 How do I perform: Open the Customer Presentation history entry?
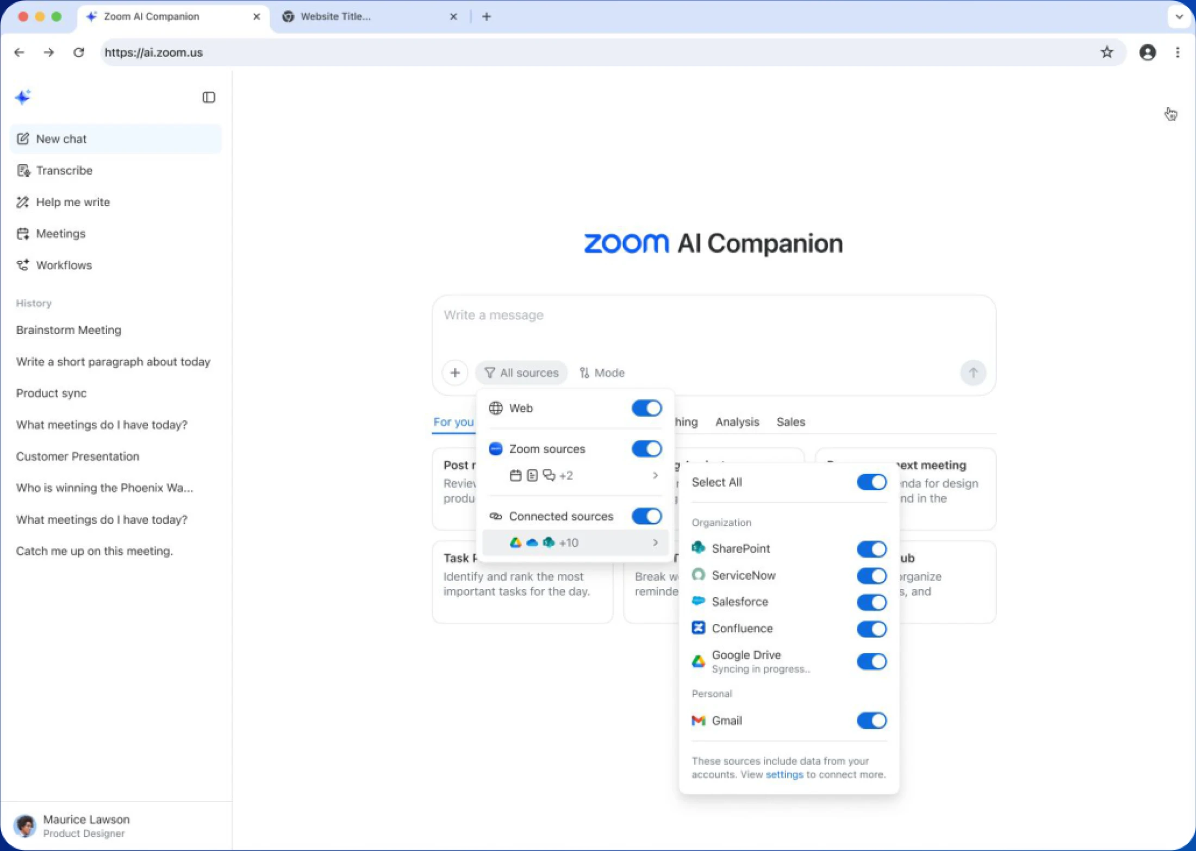[x=78, y=456]
